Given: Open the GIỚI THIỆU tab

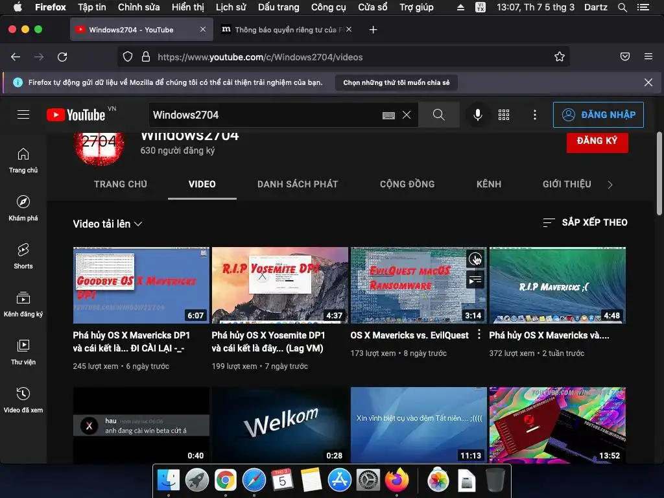Looking at the screenshot, I should (x=567, y=184).
